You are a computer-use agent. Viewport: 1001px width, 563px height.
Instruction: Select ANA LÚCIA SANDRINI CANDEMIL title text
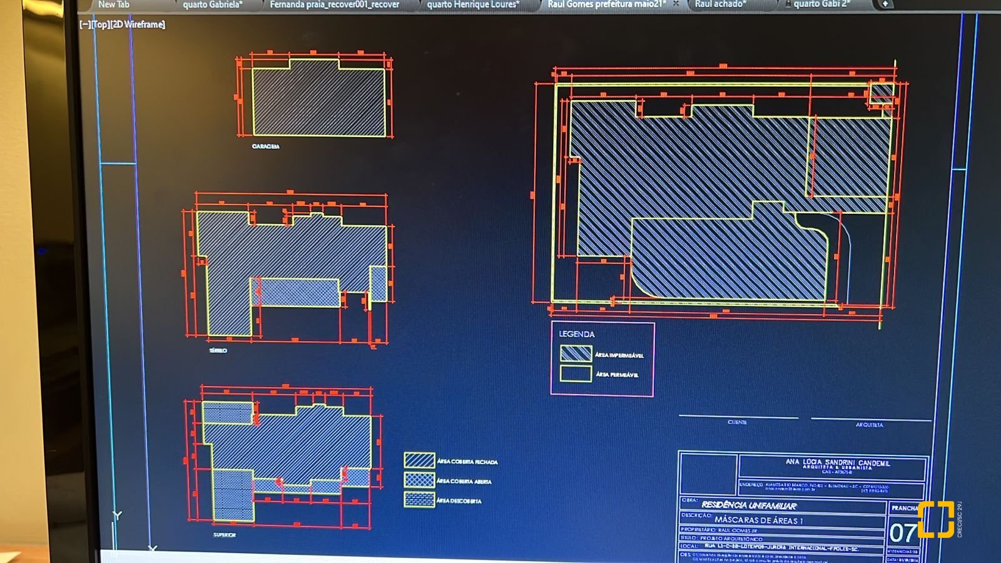coord(838,462)
